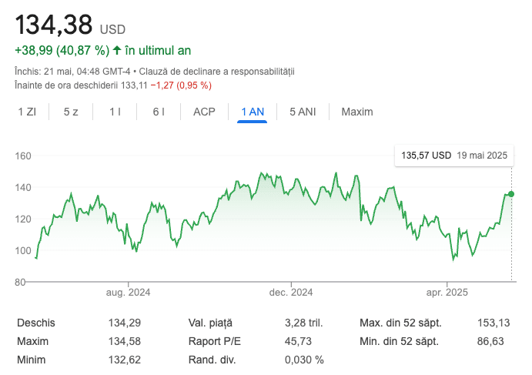
Task: Click the Rand. div. label
Action: click(212, 360)
